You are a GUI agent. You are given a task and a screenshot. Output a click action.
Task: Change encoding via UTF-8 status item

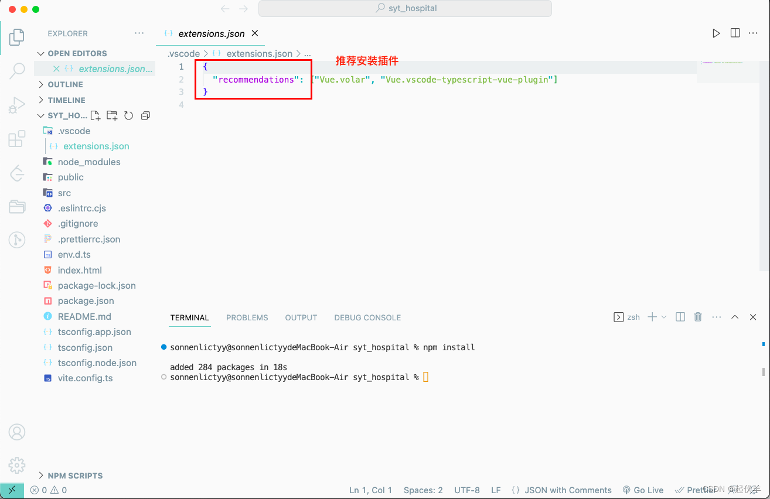coord(467,490)
